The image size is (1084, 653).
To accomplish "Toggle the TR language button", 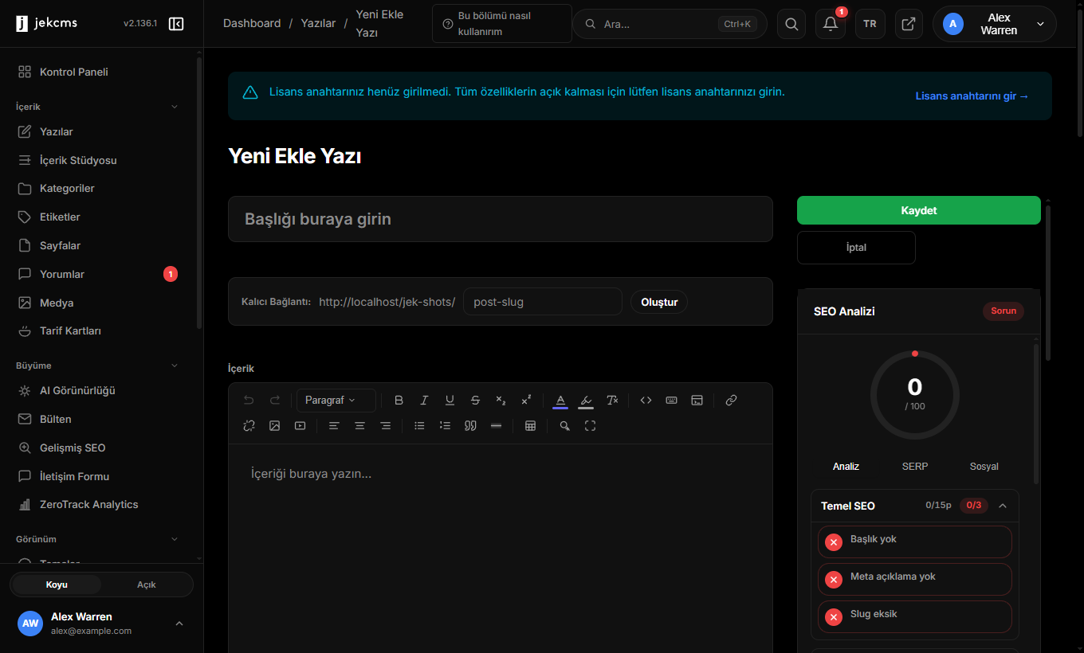I will point(870,24).
